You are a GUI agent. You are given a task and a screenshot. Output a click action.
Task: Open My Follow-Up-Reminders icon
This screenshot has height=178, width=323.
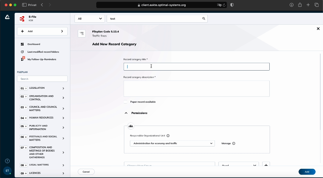coord(22,59)
